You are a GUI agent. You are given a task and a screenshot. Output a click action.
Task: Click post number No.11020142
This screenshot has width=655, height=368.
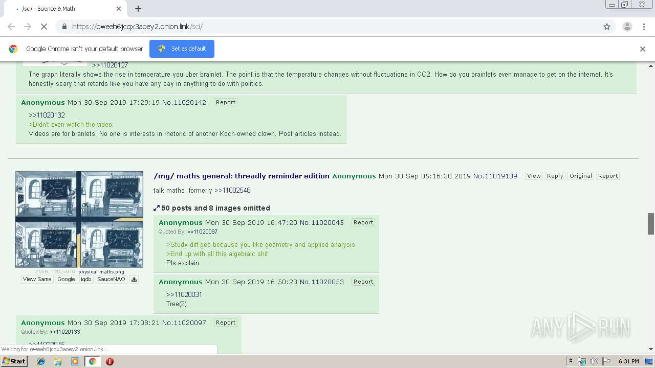pyautogui.click(x=184, y=102)
